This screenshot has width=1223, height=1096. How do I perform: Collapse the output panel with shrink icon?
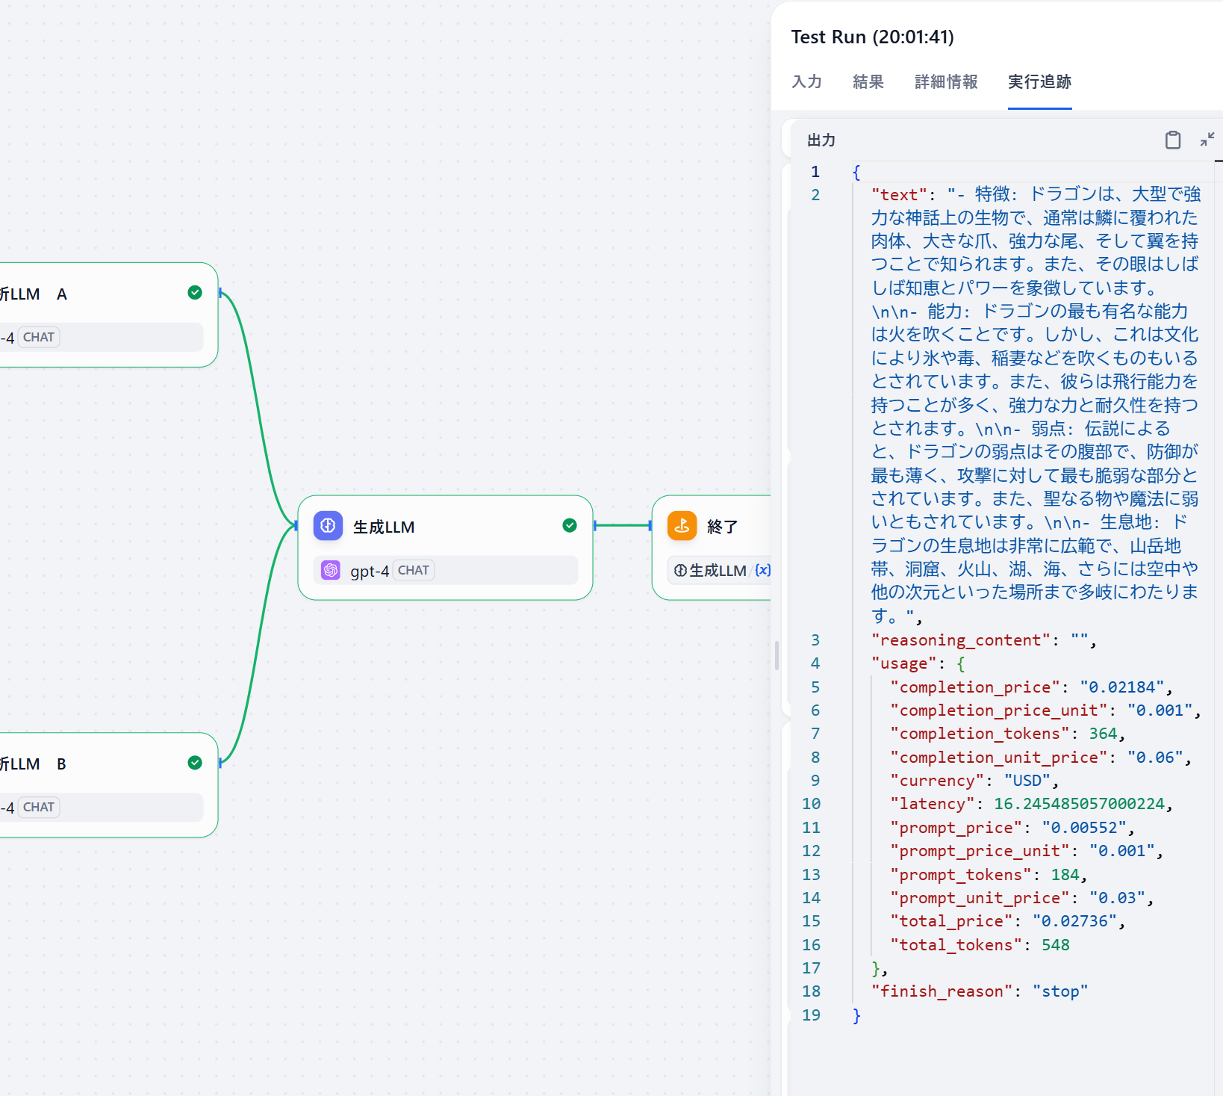(1207, 140)
